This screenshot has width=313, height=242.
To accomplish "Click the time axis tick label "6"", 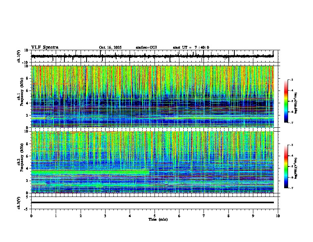I will [179, 216].
